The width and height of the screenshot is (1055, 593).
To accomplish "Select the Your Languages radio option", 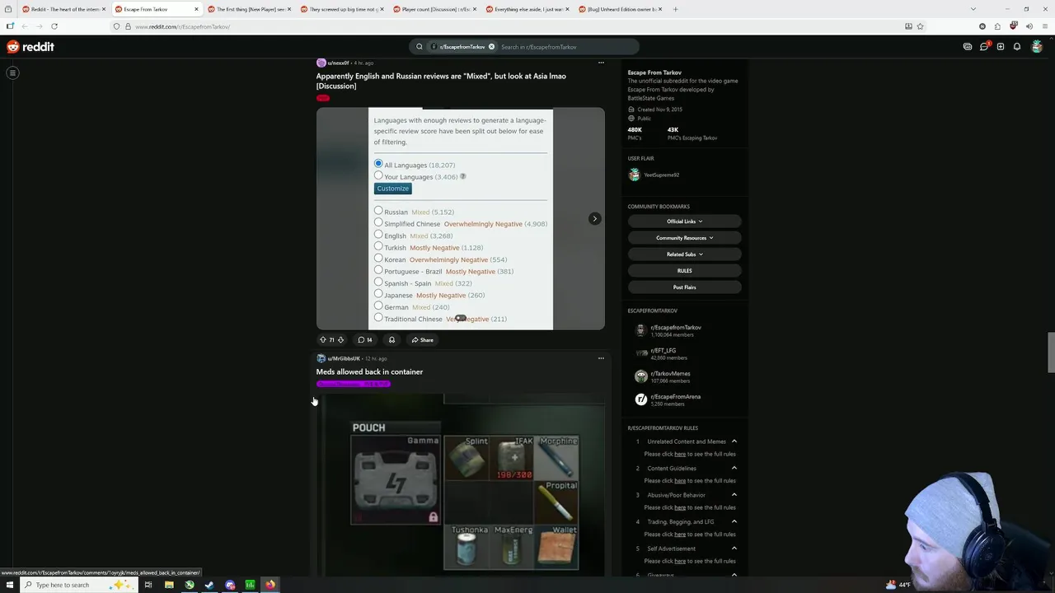I will [378, 175].
